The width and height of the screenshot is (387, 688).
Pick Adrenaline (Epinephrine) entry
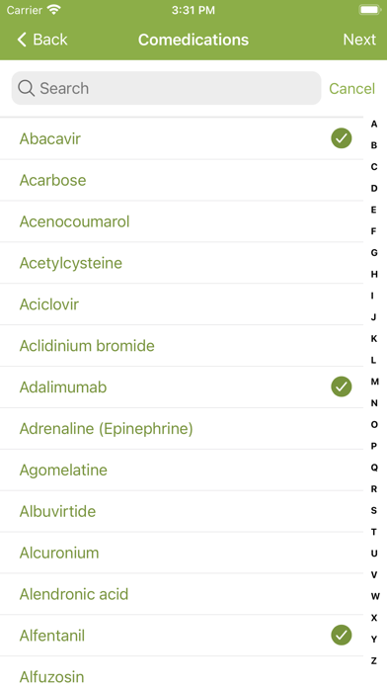[x=182, y=429]
